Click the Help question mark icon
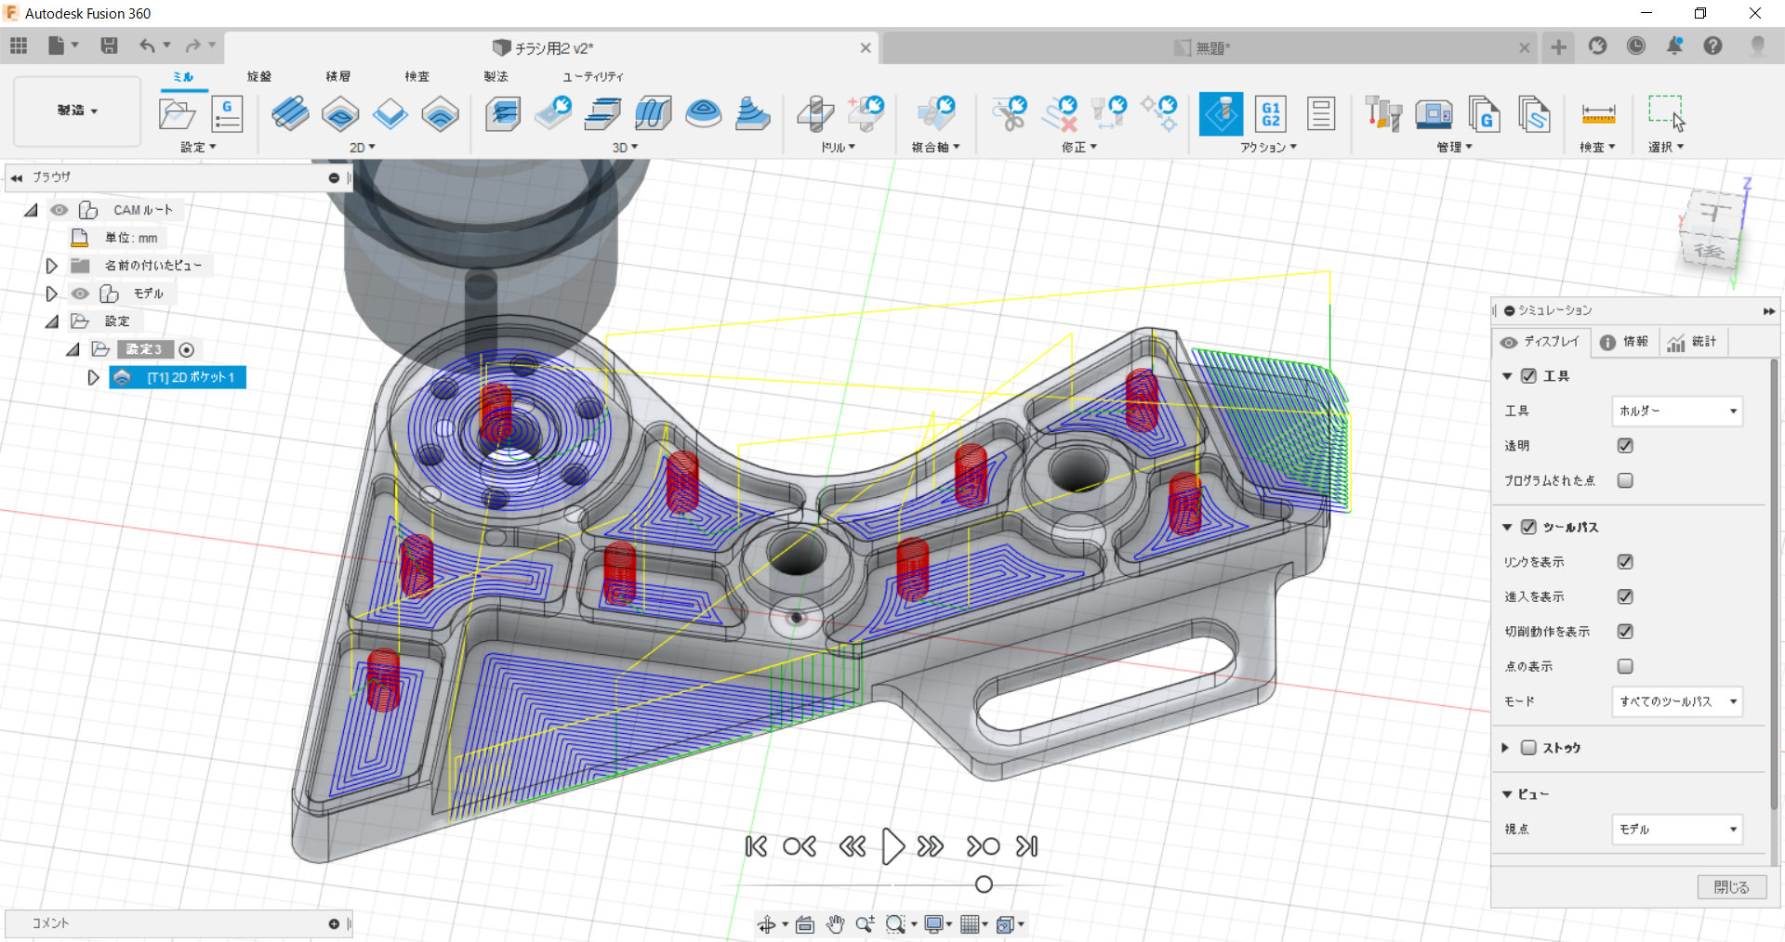 point(1712,46)
